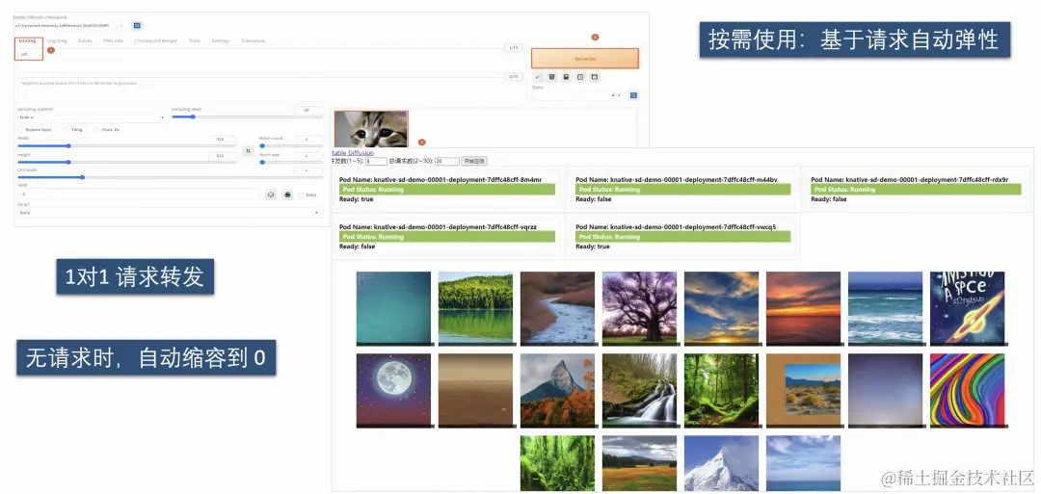Click the generated kitten image thumbnail

371,129
